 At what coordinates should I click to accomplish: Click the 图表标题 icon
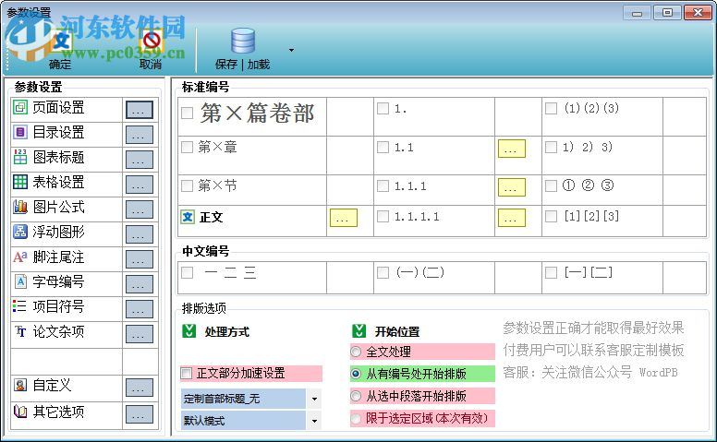[20, 157]
